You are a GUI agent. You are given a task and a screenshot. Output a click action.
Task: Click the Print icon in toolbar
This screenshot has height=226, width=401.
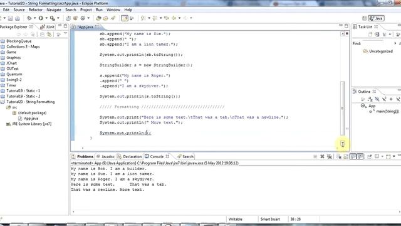18,18
